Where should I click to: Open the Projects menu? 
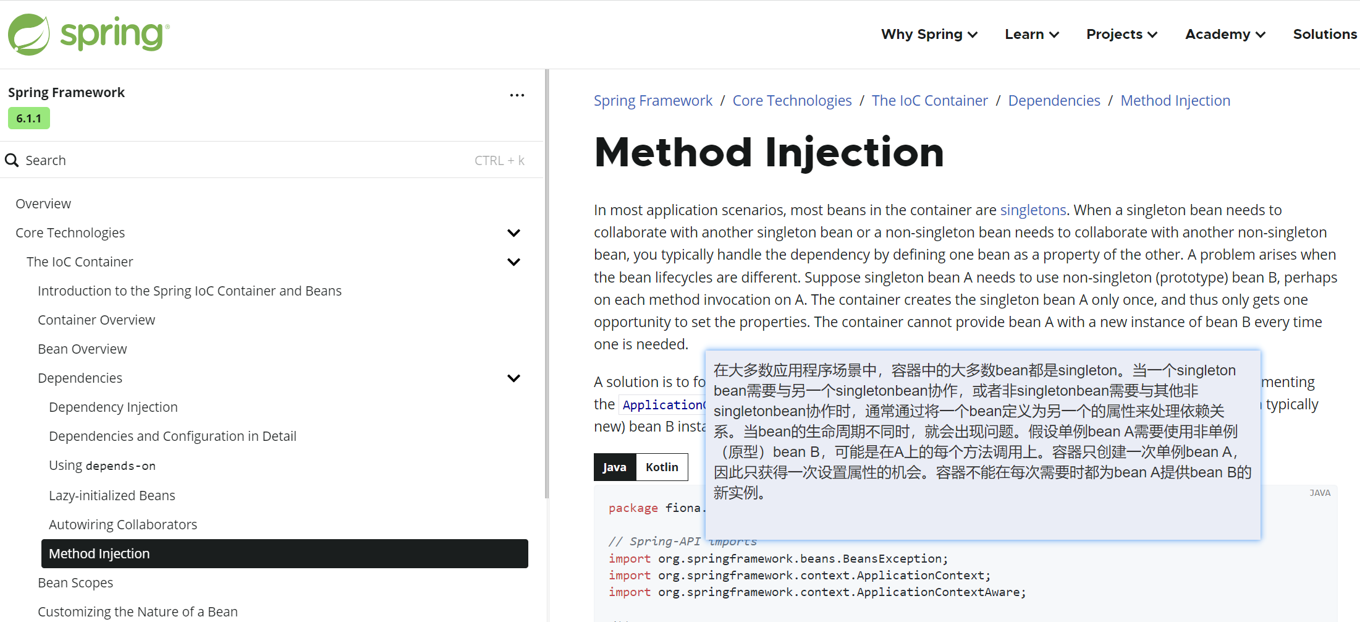point(1121,34)
